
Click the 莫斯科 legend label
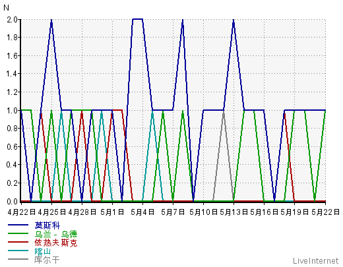pos(47,225)
